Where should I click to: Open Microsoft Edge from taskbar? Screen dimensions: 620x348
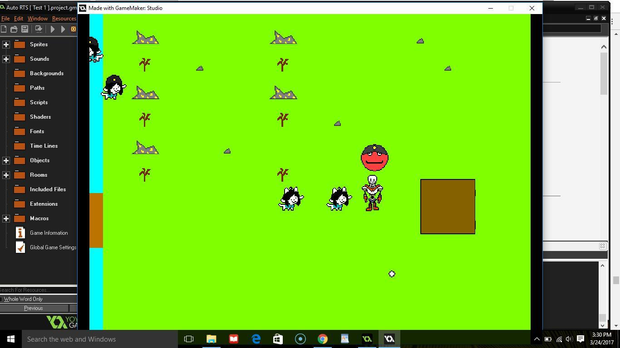click(256, 339)
